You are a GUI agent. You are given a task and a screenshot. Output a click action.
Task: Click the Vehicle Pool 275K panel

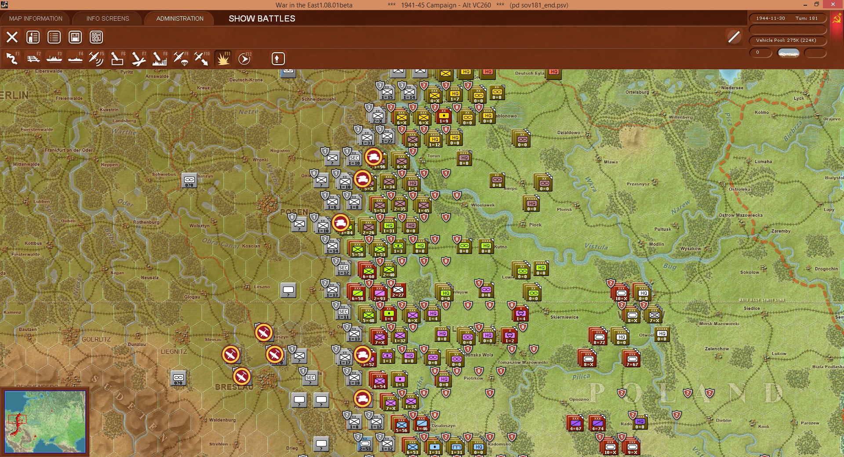(787, 40)
